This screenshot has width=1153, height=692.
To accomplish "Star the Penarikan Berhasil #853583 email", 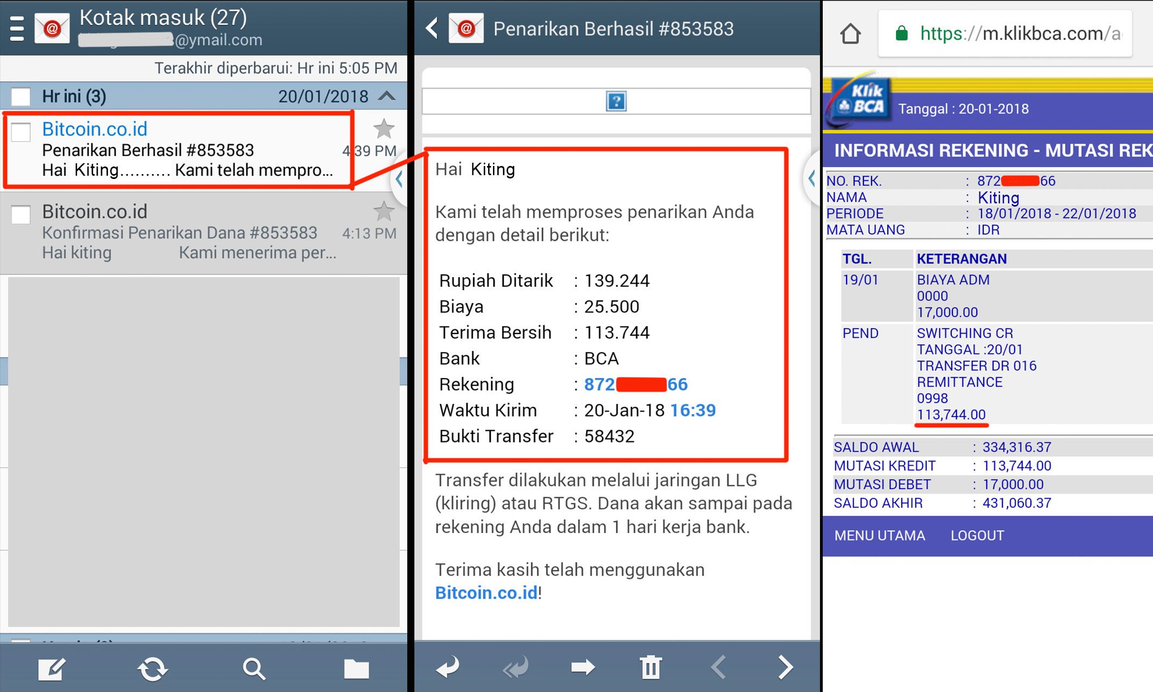I will tap(384, 129).
